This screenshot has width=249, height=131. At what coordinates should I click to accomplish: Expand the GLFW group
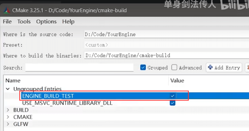pyautogui.click(x=8, y=124)
